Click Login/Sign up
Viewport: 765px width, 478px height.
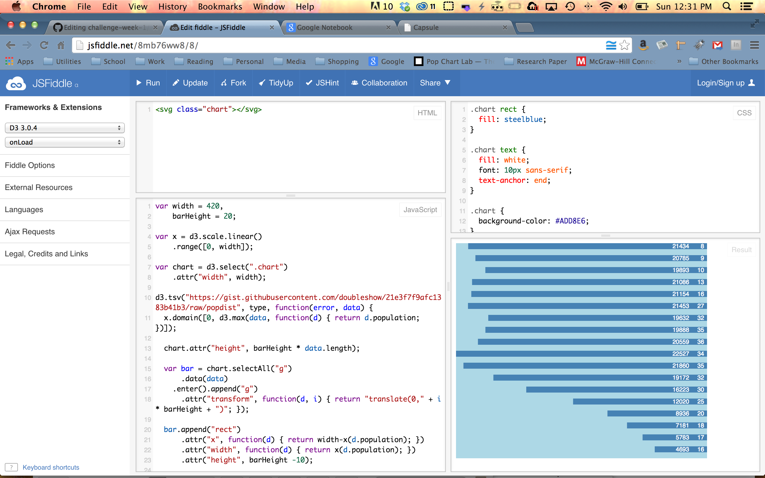(x=726, y=83)
